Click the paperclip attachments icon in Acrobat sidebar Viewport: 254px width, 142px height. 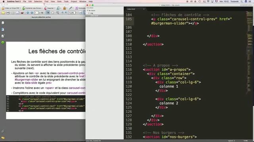(x=3, y=131)
